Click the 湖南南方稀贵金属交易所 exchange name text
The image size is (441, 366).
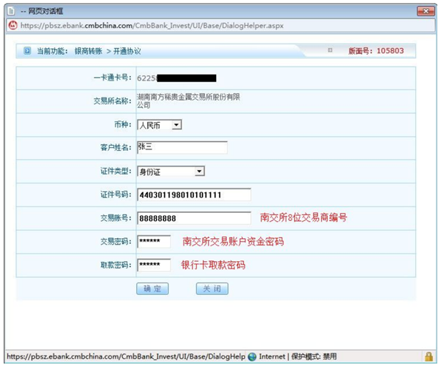188,101
